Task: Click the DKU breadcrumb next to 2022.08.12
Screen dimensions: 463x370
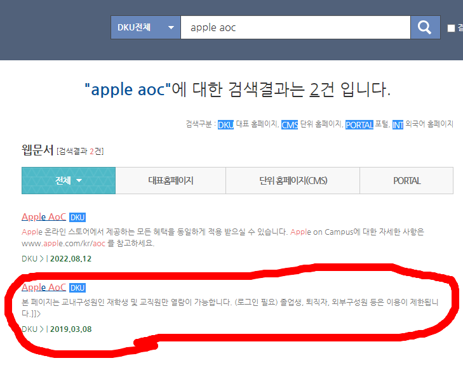Action: 29,259
